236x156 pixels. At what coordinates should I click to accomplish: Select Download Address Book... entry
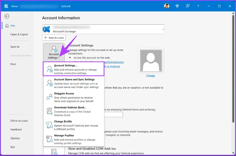coord(73,111)
